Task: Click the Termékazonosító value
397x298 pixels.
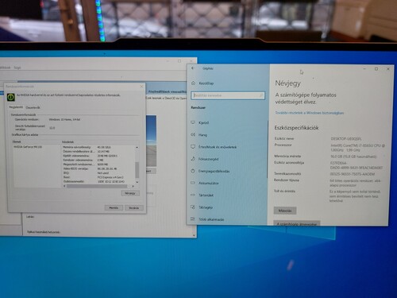Action: click(x=353, y=174)
